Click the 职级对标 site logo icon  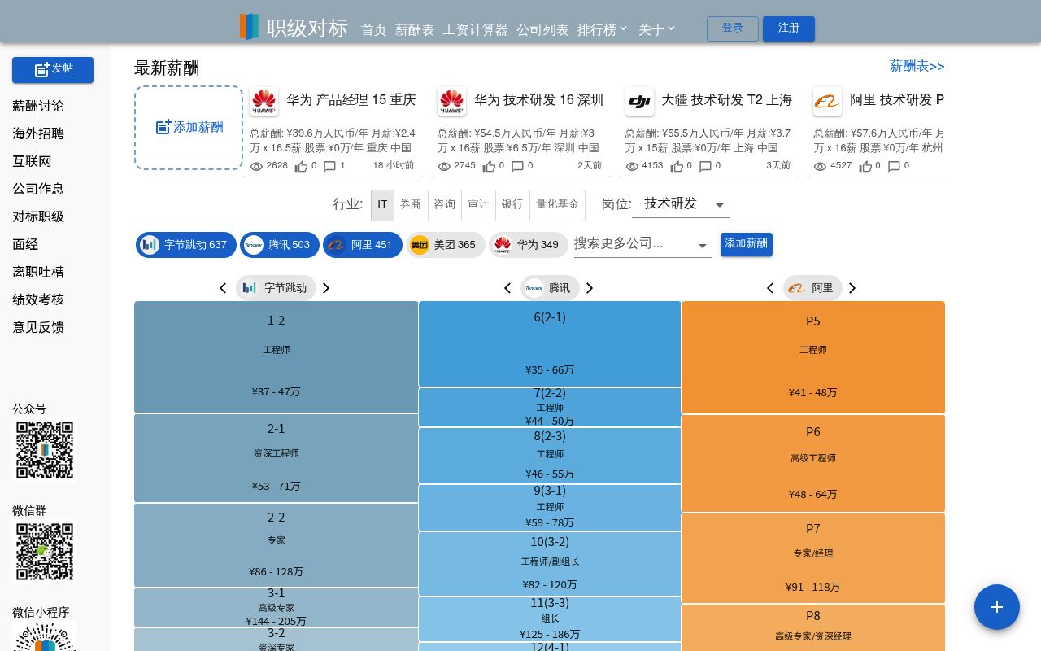coord(249,27)
